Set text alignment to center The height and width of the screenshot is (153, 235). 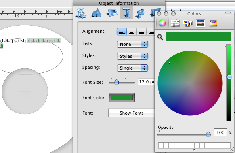(x=132, y=32)
